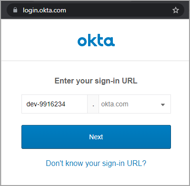Screen dimensions: 190x186
Task: Click the "Enter your sign-in URL" heading
Action: (x=96, y=81)
